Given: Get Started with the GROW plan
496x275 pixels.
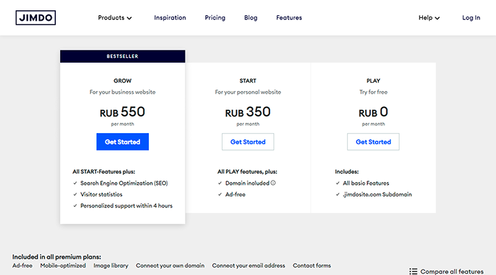Looking at the screenshot, I should [x=123, y=142].
